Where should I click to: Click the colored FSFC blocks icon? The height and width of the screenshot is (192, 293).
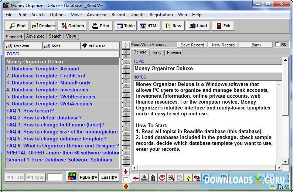[x=72, y=177]
